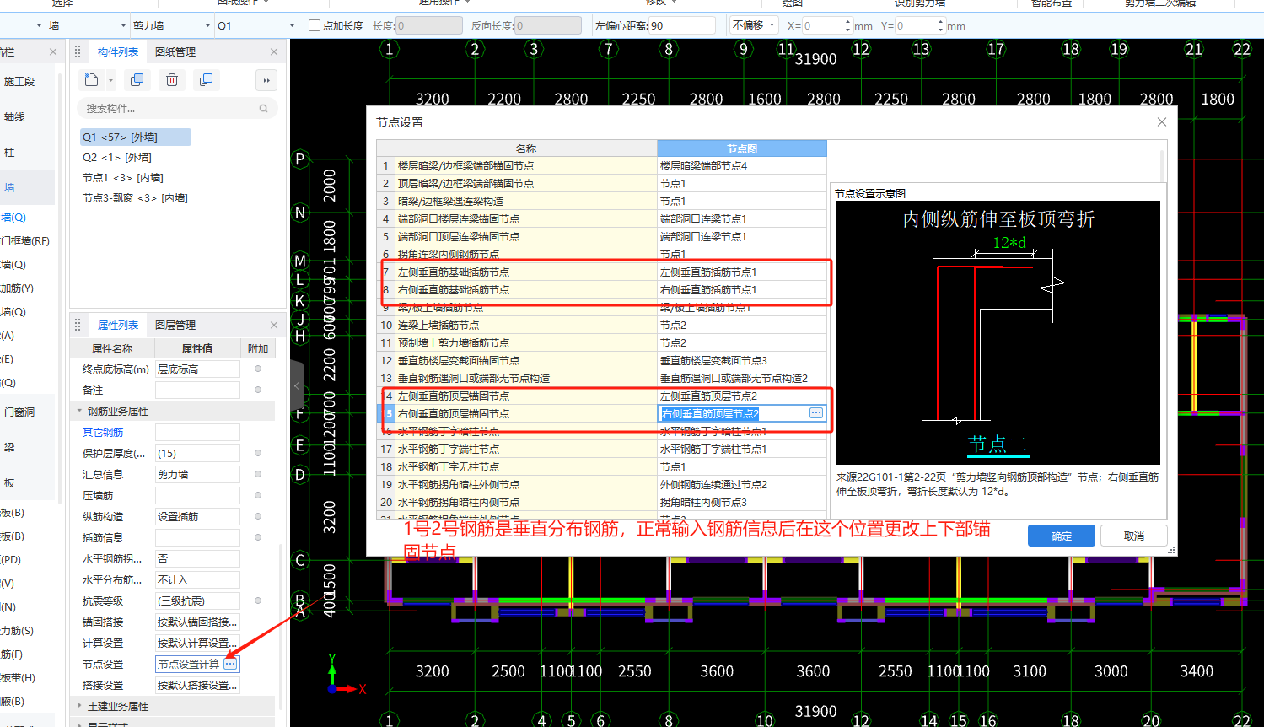The image size is (1264, 727).
Task: Select 梁 in the navigation bar
Action: pos(9,448)
